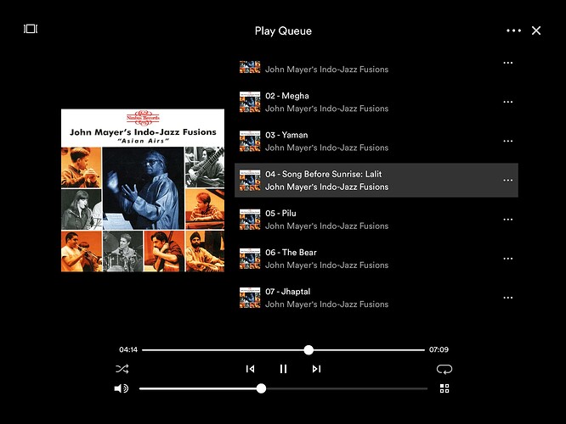This screenshot has height=424, width=566.
Task: Open the grid icon at bottom right
Action: (x=444, y=388)
